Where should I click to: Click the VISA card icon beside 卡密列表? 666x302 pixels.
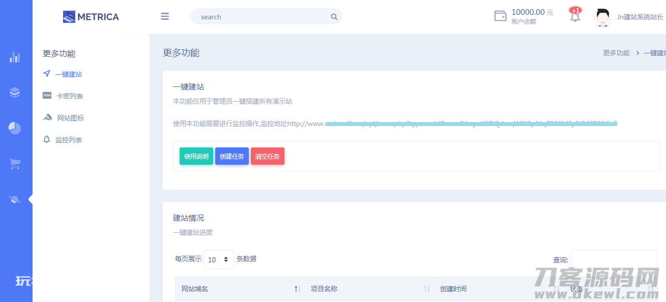tap(47, 96)
